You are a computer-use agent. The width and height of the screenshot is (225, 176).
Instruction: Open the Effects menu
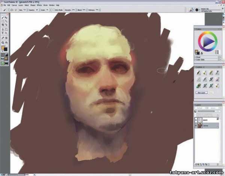pyautogui.click(x=39, y=5)
